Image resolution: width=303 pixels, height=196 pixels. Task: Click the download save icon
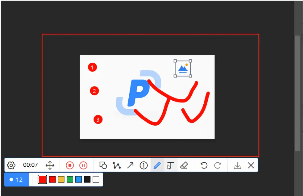coord(237,165)
